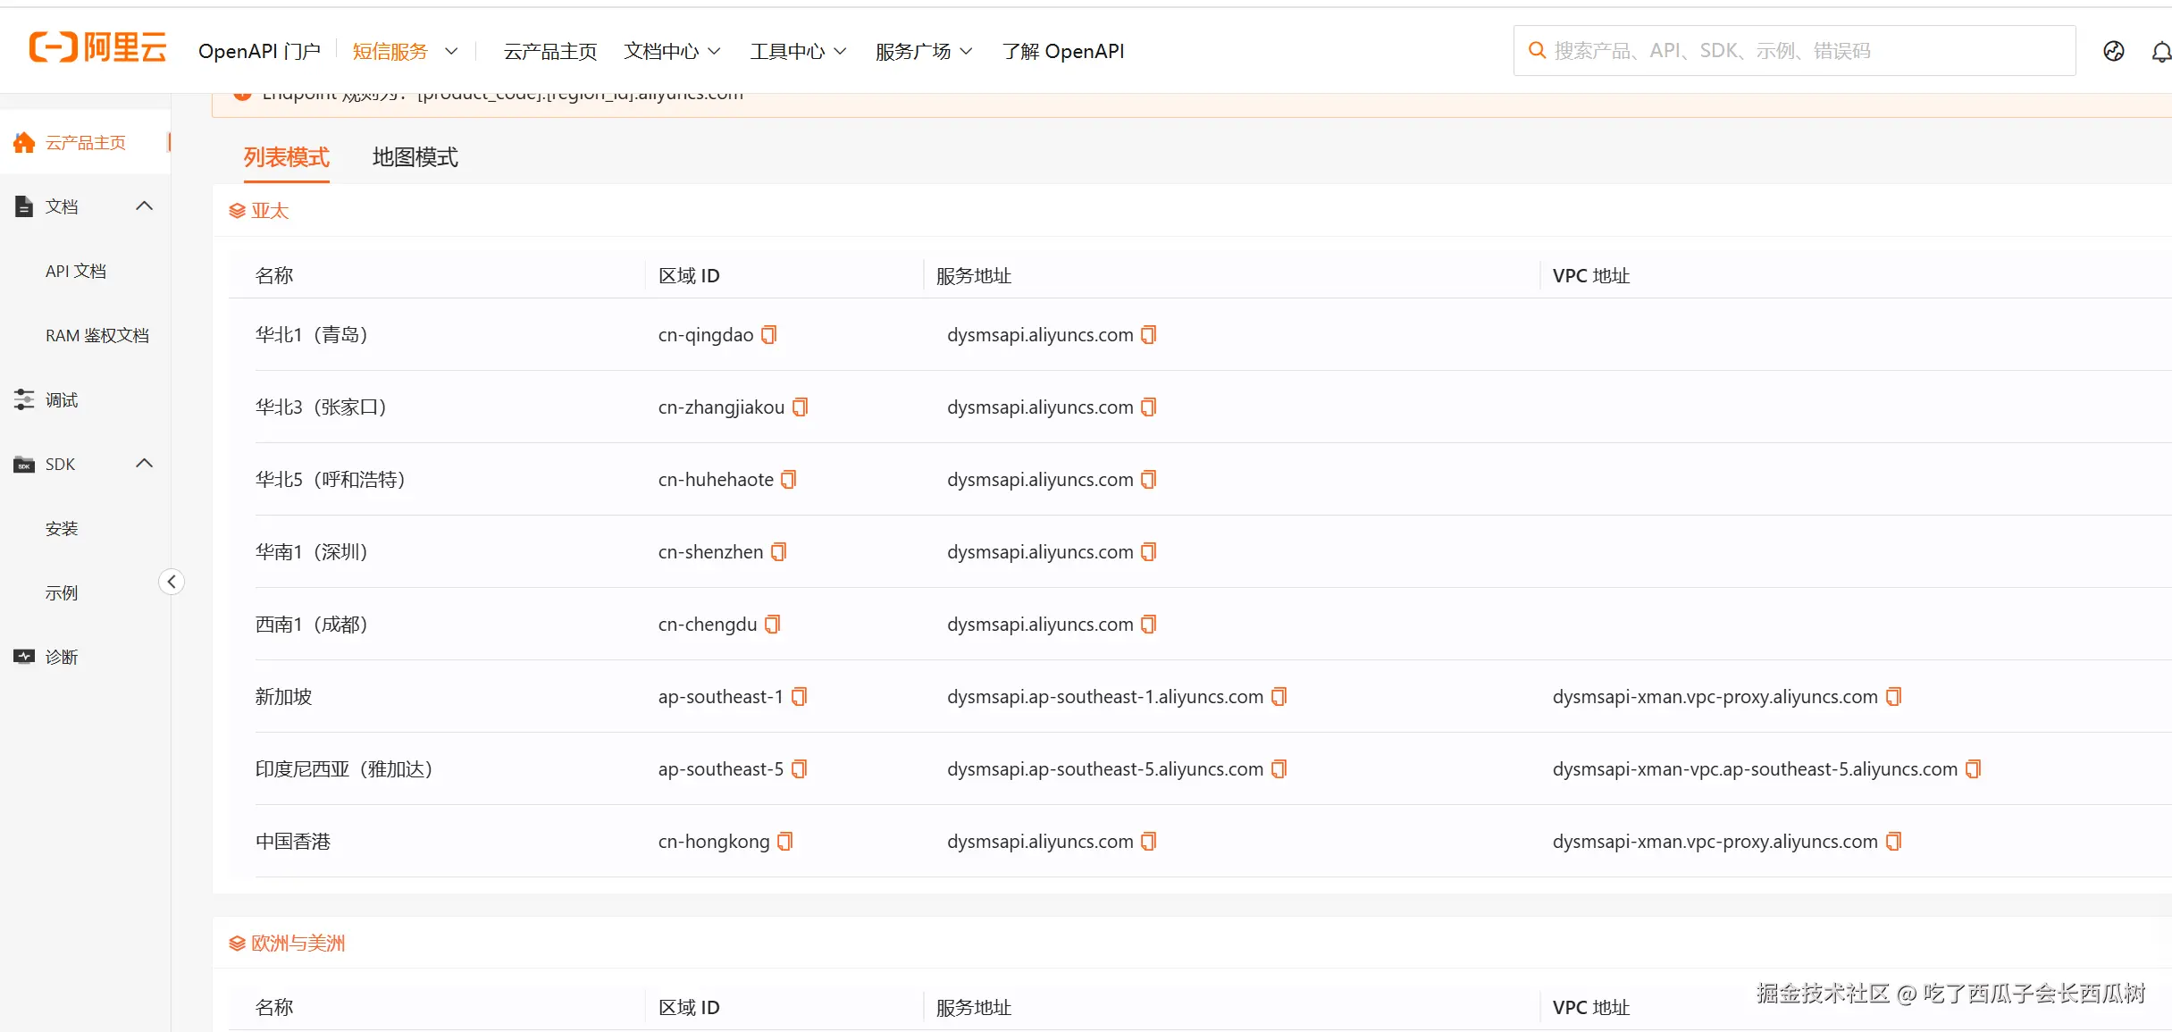Click the Aliyun logo
2172x1032 pixels.
pyautogui.click(x=98, y=47)
